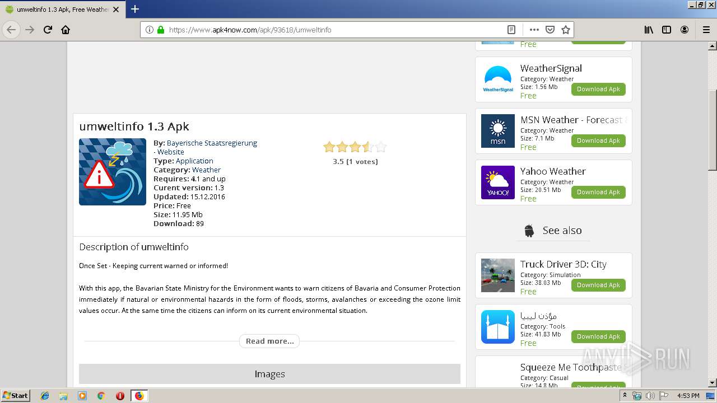Show sidebars icon
Screen dimensions: 717x403
[x=667, y=30]
